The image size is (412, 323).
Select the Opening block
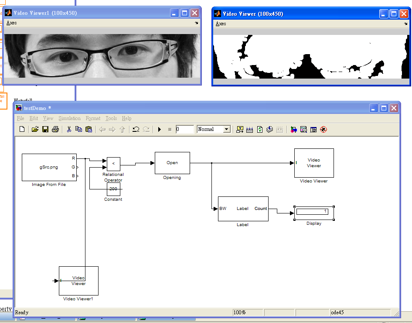pos(172,163)
